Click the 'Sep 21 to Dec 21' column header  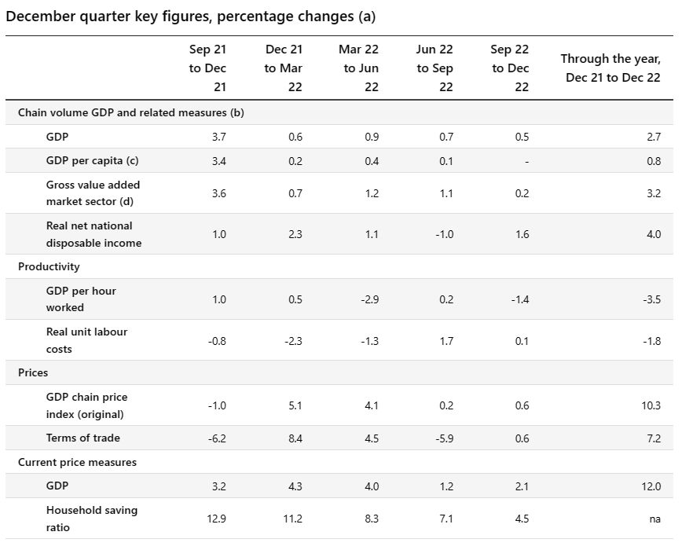click(x=207, y=68)
